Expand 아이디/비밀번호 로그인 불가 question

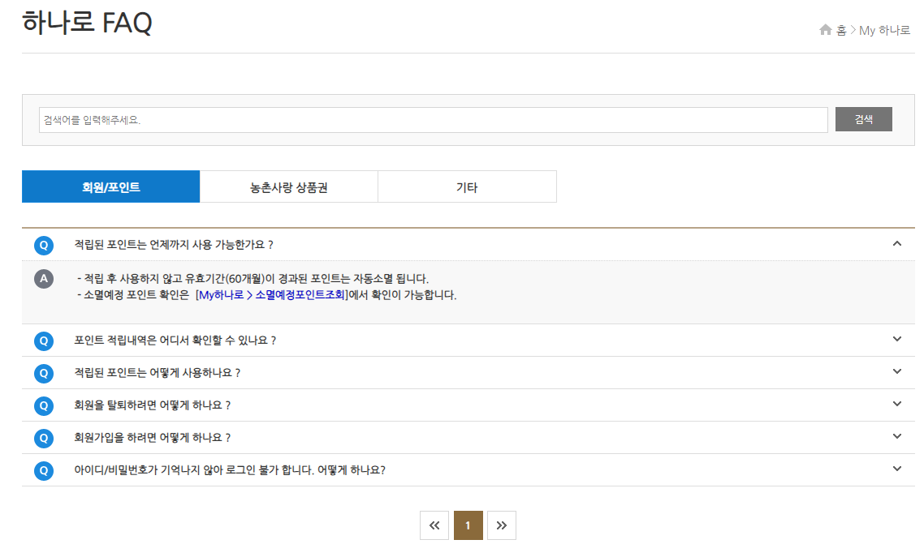coord(897,469)
